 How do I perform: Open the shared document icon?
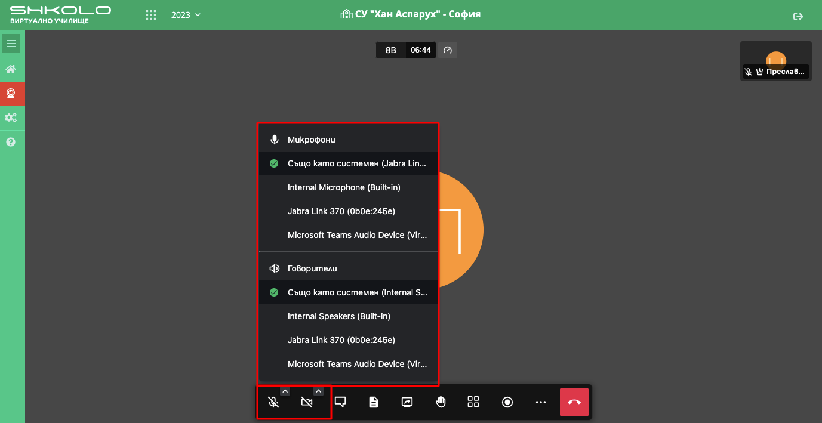(374, 402)
